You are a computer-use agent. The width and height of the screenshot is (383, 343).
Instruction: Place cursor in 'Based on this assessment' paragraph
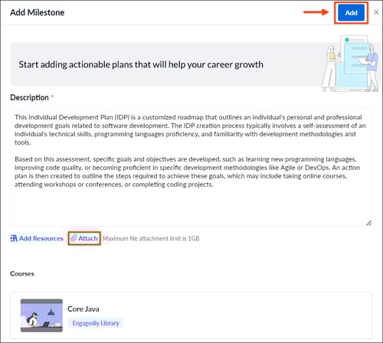pyautogui.click(x=188, y=171)
